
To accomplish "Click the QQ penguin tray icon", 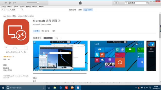I will click(x=139, y=88).
